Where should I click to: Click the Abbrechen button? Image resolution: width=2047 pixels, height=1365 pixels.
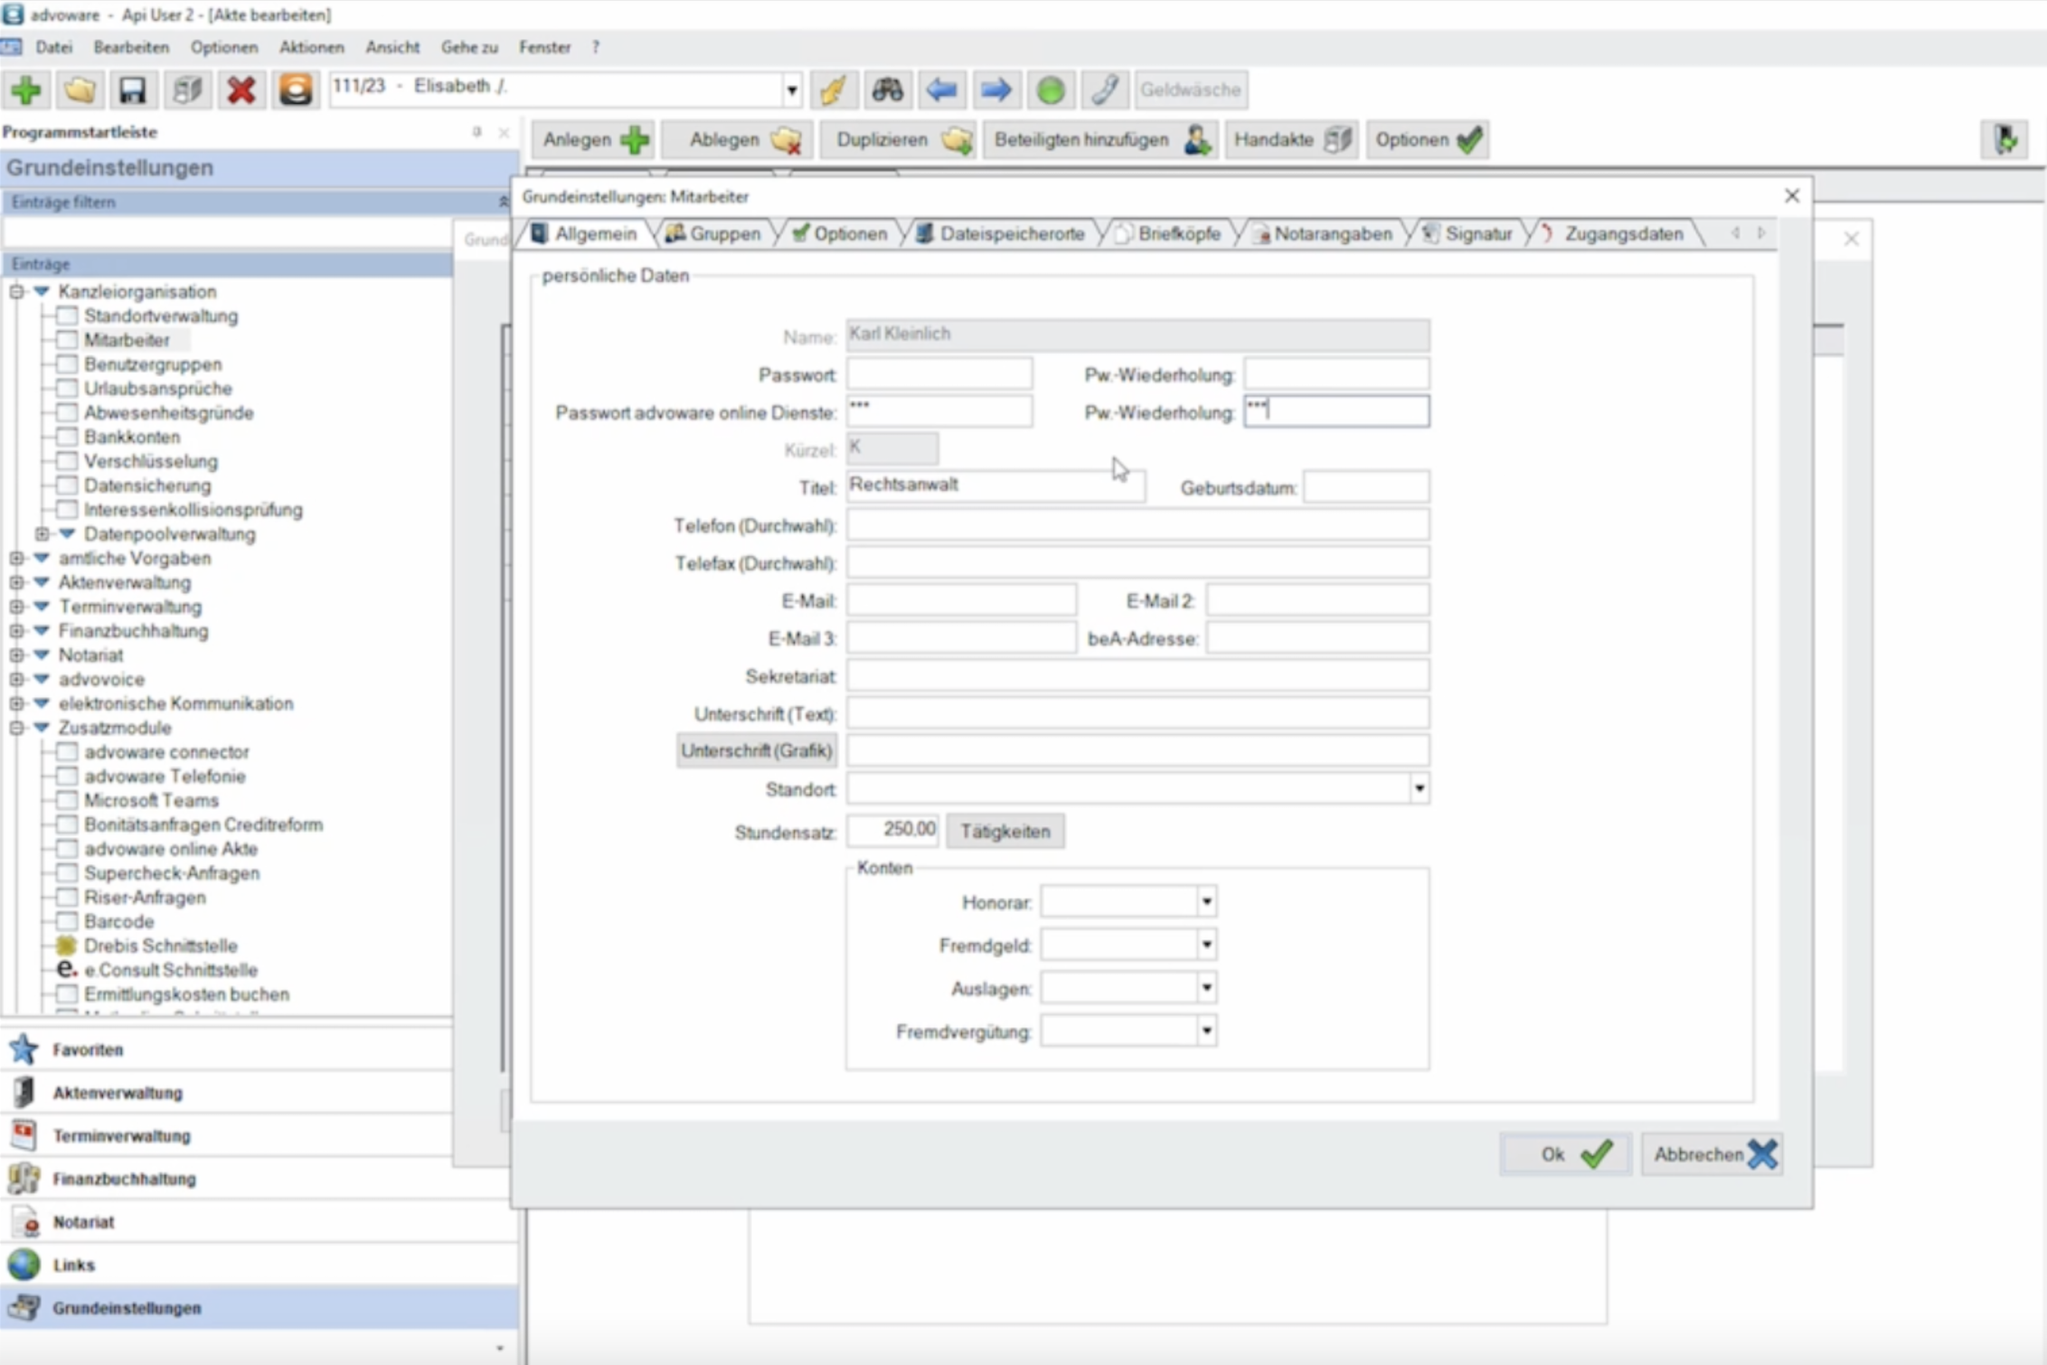click(1712, 1154)
